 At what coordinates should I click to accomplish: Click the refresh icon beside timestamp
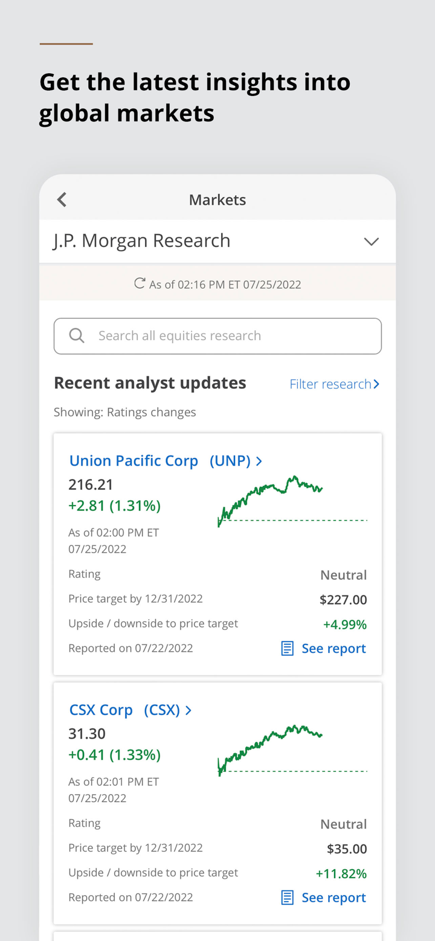pos(140,283)
